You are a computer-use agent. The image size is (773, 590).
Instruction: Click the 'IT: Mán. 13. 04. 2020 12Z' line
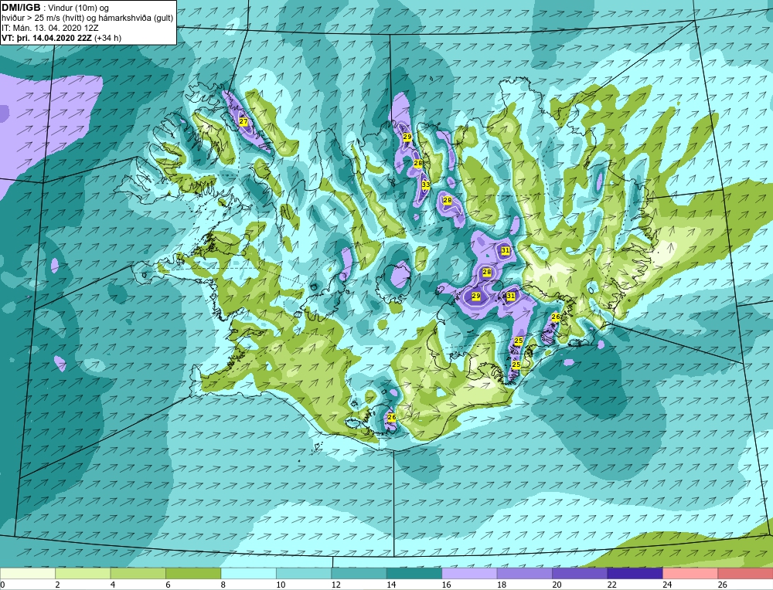click(x=49, y=28)
